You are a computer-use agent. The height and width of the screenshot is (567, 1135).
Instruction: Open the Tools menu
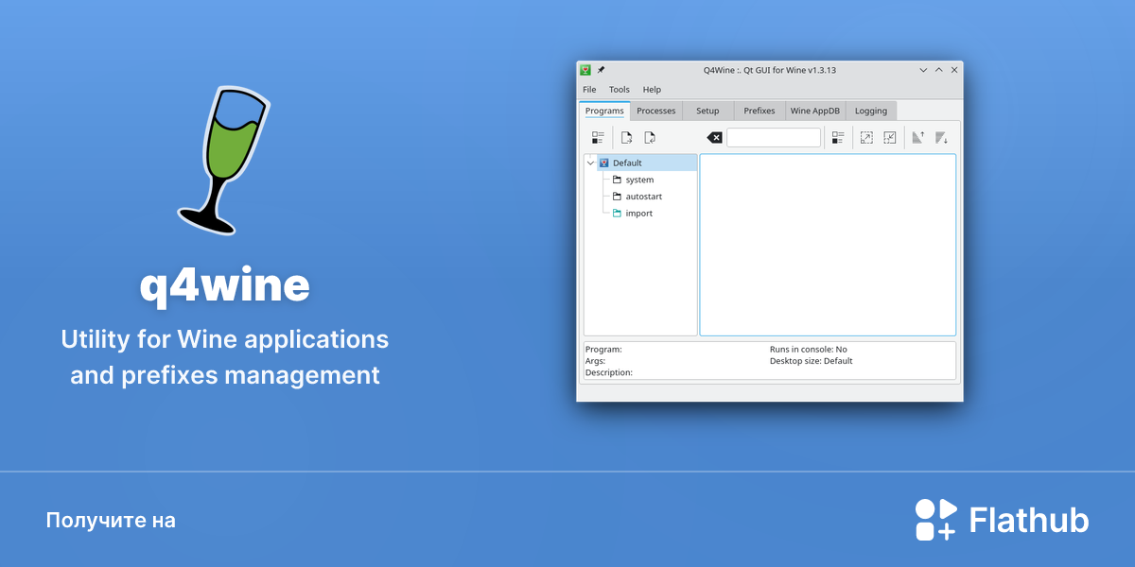coord(620,90)
